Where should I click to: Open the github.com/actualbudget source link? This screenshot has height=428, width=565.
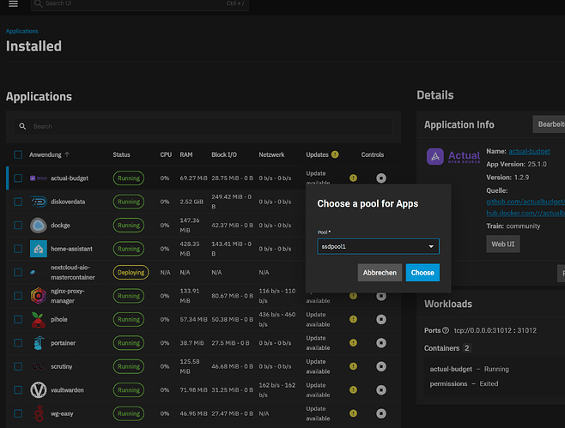(526, 202)
